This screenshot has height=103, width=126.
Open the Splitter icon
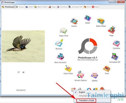[x=94, y=76]
